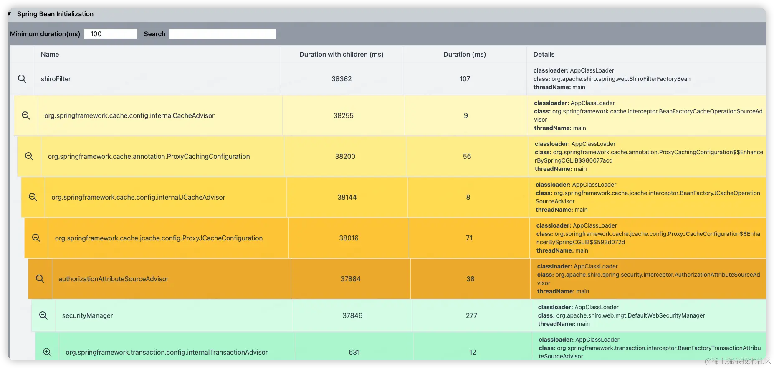Collapse ProxyCachingConfiguration row magnifier icon
The height and width of the screenshot is (368, 774).
[29, 156]
